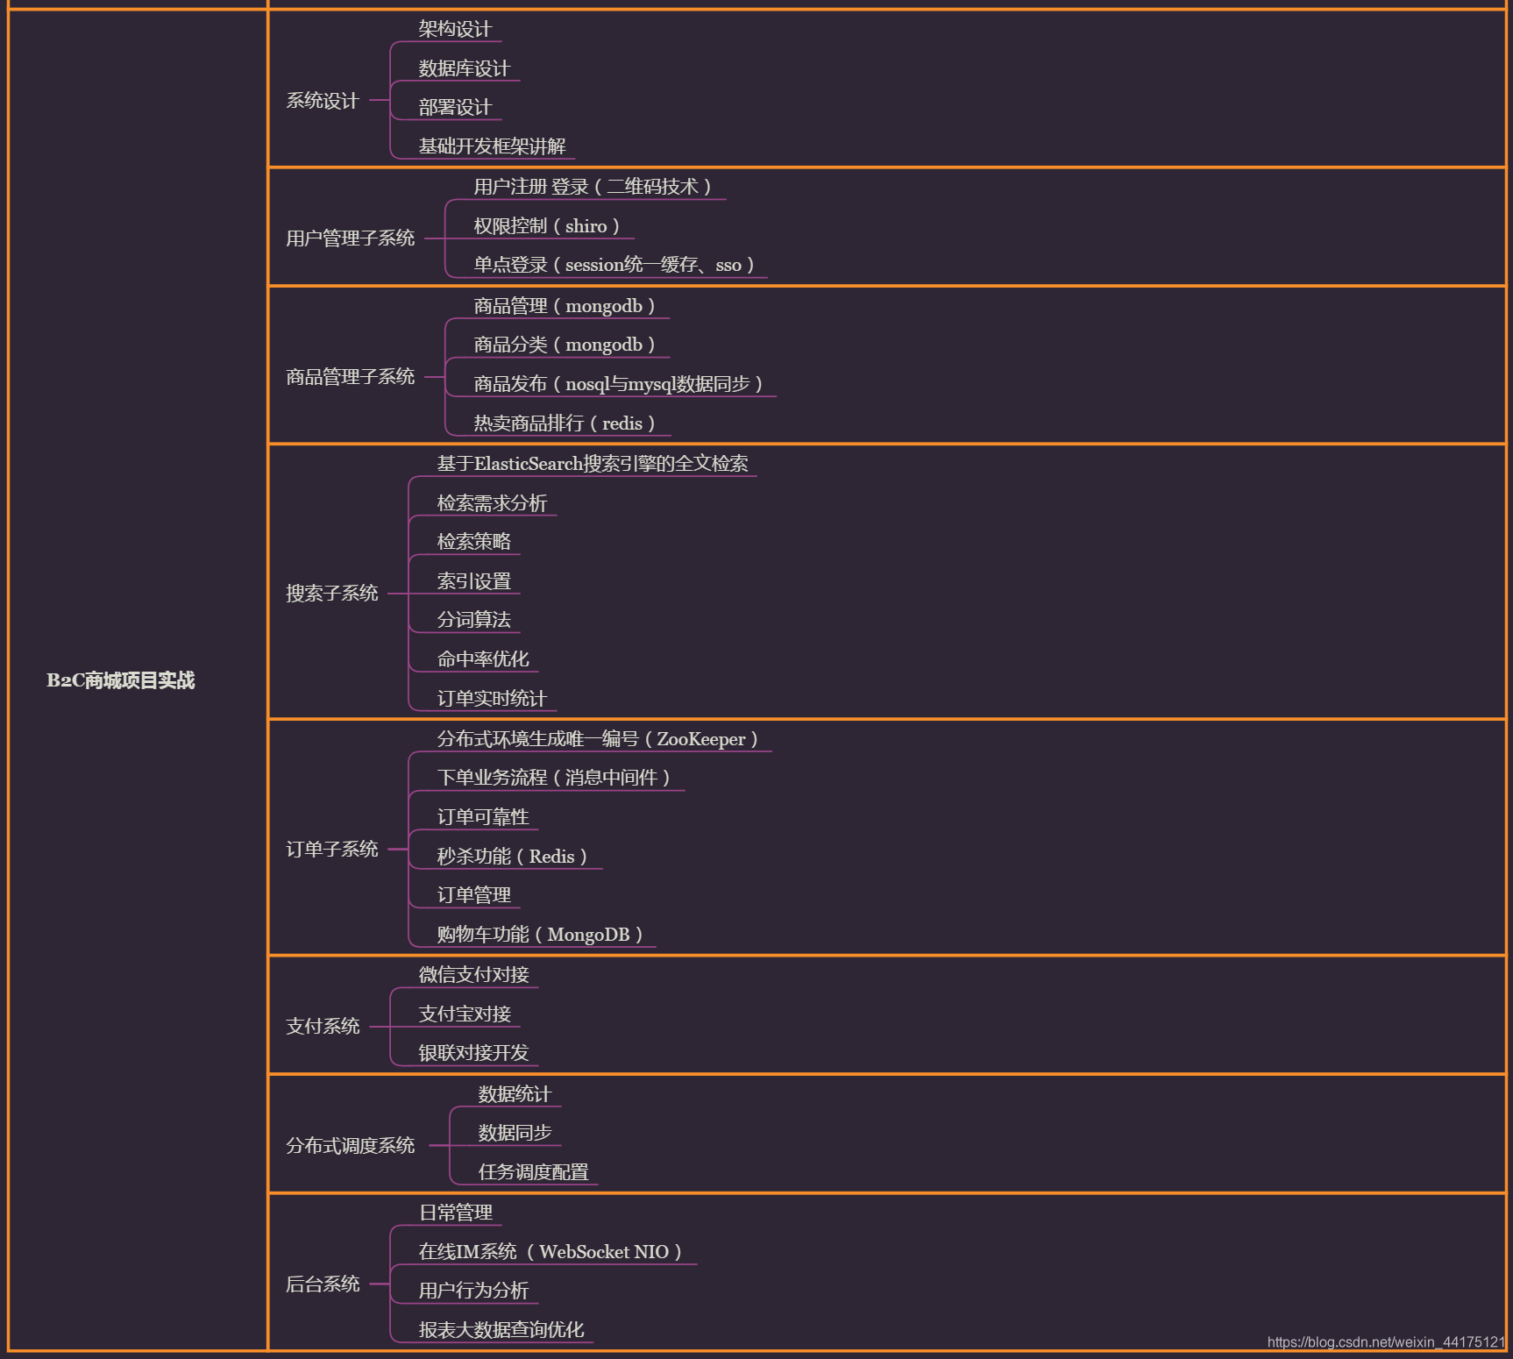This screenshot has height=1359, width=1513.
Task: Select the 分布式调度系统 branch
Action: click(x=351, y=1145)
